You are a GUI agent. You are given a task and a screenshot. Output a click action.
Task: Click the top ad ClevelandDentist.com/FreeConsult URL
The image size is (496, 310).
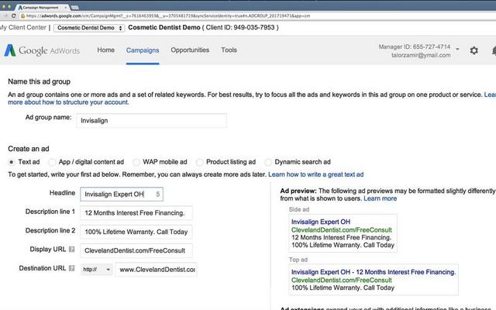(342, 280)
